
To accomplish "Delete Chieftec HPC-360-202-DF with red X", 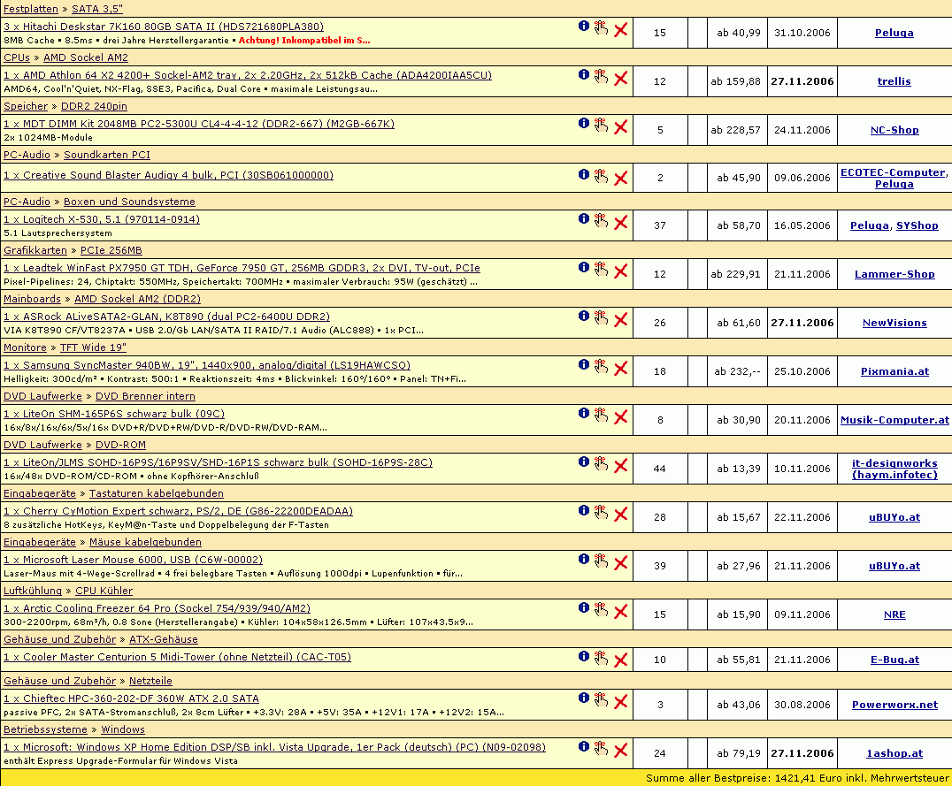I will [620, 702].
